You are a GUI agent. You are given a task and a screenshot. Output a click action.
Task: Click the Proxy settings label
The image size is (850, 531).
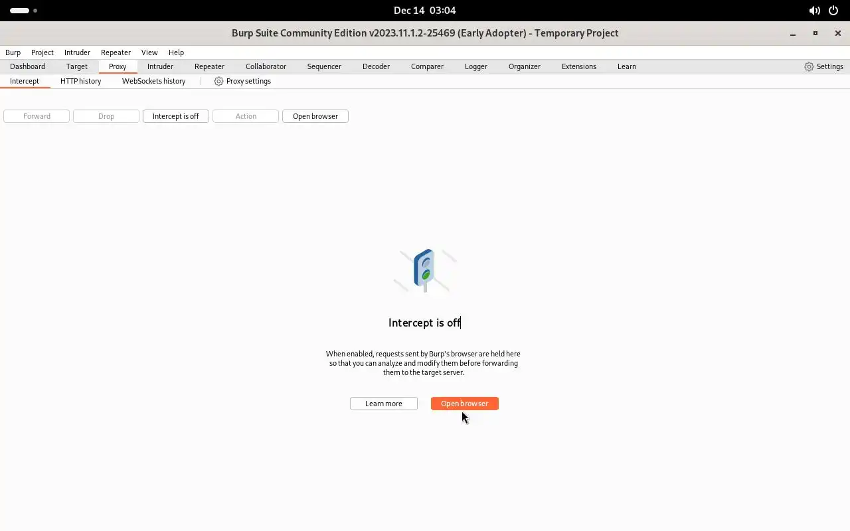click(x=248, y=81)
